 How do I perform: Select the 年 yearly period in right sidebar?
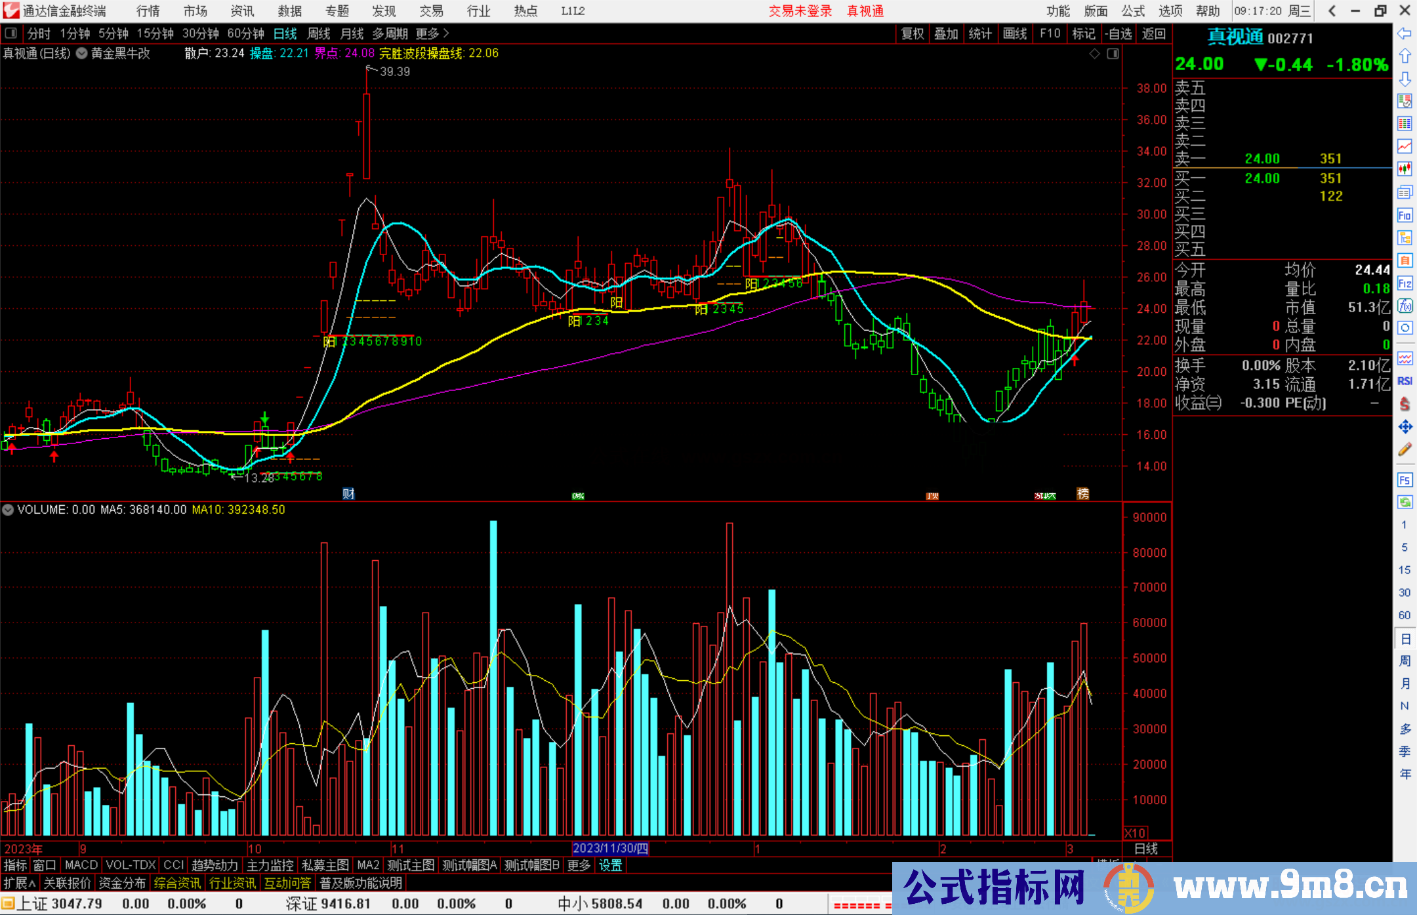click(x=1405, y=774)
